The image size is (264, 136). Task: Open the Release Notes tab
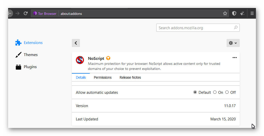click(x=130, y=77)
